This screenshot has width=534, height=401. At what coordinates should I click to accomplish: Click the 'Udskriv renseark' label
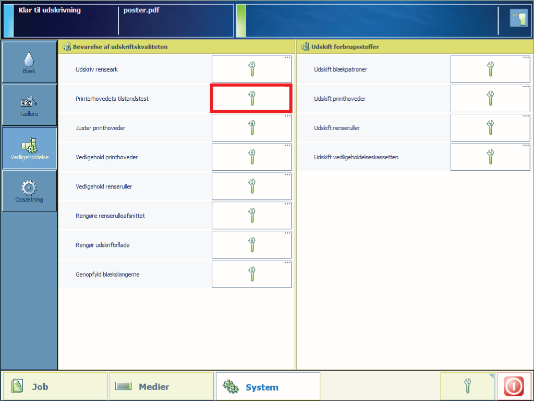[96, 69]
